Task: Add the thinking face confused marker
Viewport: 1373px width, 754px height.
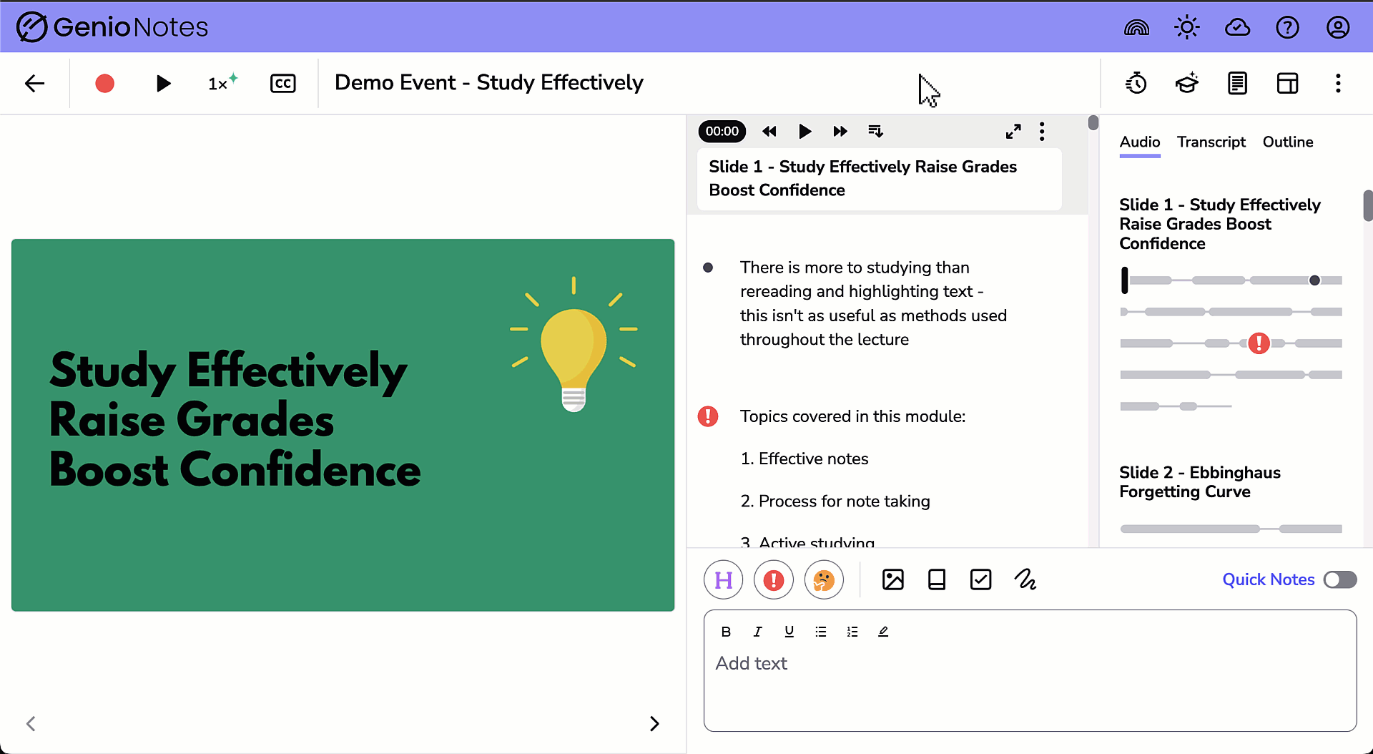Action: 824,580
